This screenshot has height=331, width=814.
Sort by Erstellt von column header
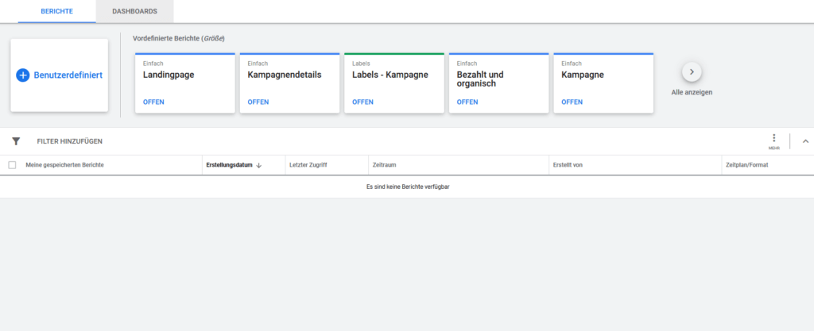click(x=567, y=165)
